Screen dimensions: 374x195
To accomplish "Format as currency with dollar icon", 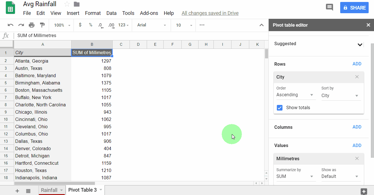I will point(80,25).
